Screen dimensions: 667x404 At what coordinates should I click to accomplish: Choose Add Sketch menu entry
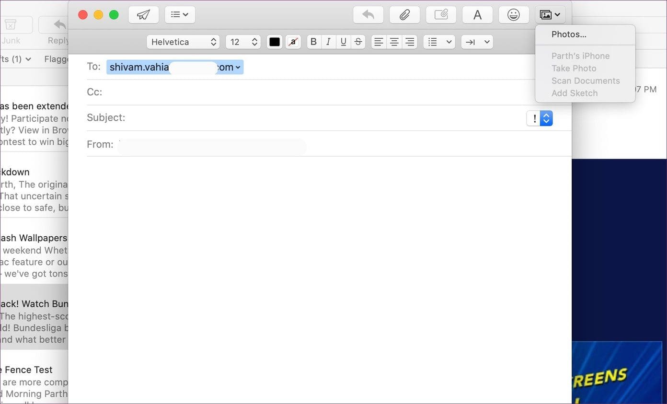pos(574,93)
